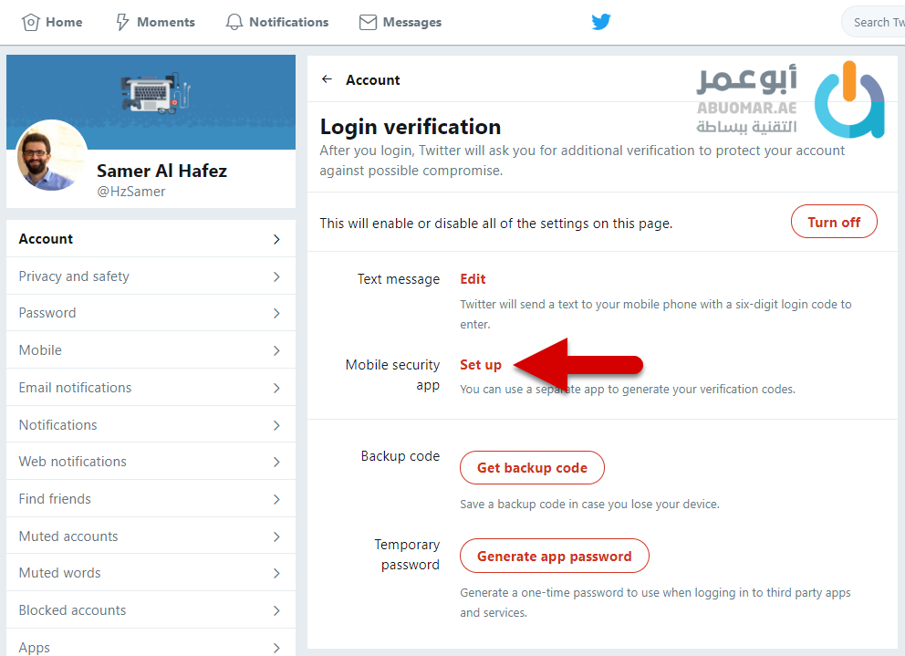Click the Twitter bird logo
The height and width of the screenshot is (656, 905).
pyautogui.click(x=601, y=22)
